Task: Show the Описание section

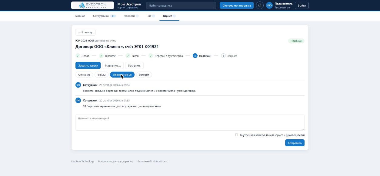Action: pyautogui.click(x=84, y=75)
